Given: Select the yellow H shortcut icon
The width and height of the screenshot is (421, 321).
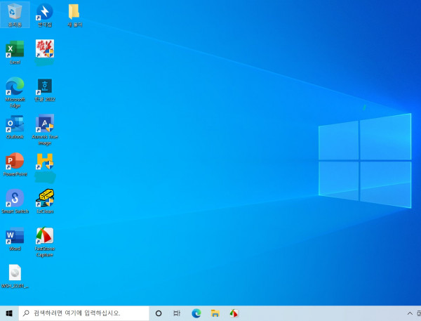Looking at the screenshot, I should click(45, 161).
